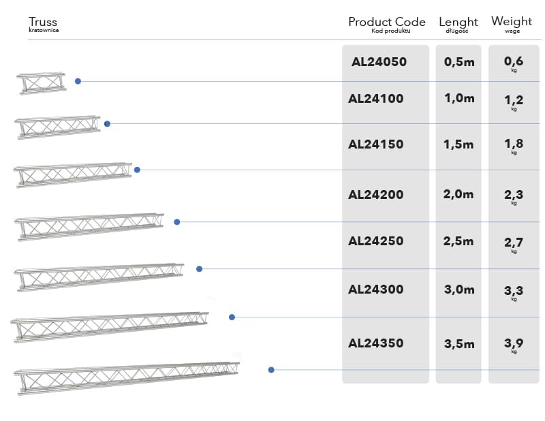Select the truss image for AL24100
This screenshot has height=421, width=545.
pyautogui.click(x=58, y=127)
